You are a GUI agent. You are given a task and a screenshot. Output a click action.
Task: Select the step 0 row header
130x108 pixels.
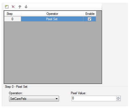coord(12,19)
